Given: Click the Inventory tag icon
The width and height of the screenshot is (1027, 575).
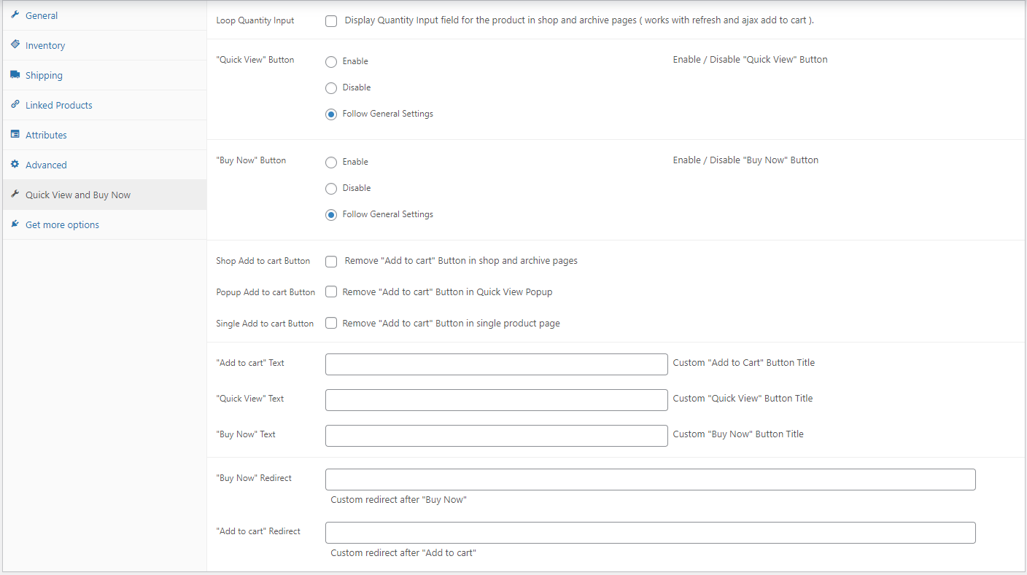Looking at the screenshot, I should pos(15,44).
